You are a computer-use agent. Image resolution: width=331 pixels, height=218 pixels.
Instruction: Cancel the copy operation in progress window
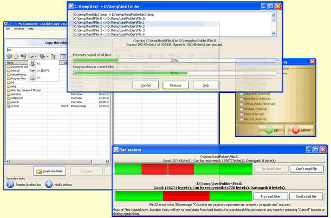145,85
